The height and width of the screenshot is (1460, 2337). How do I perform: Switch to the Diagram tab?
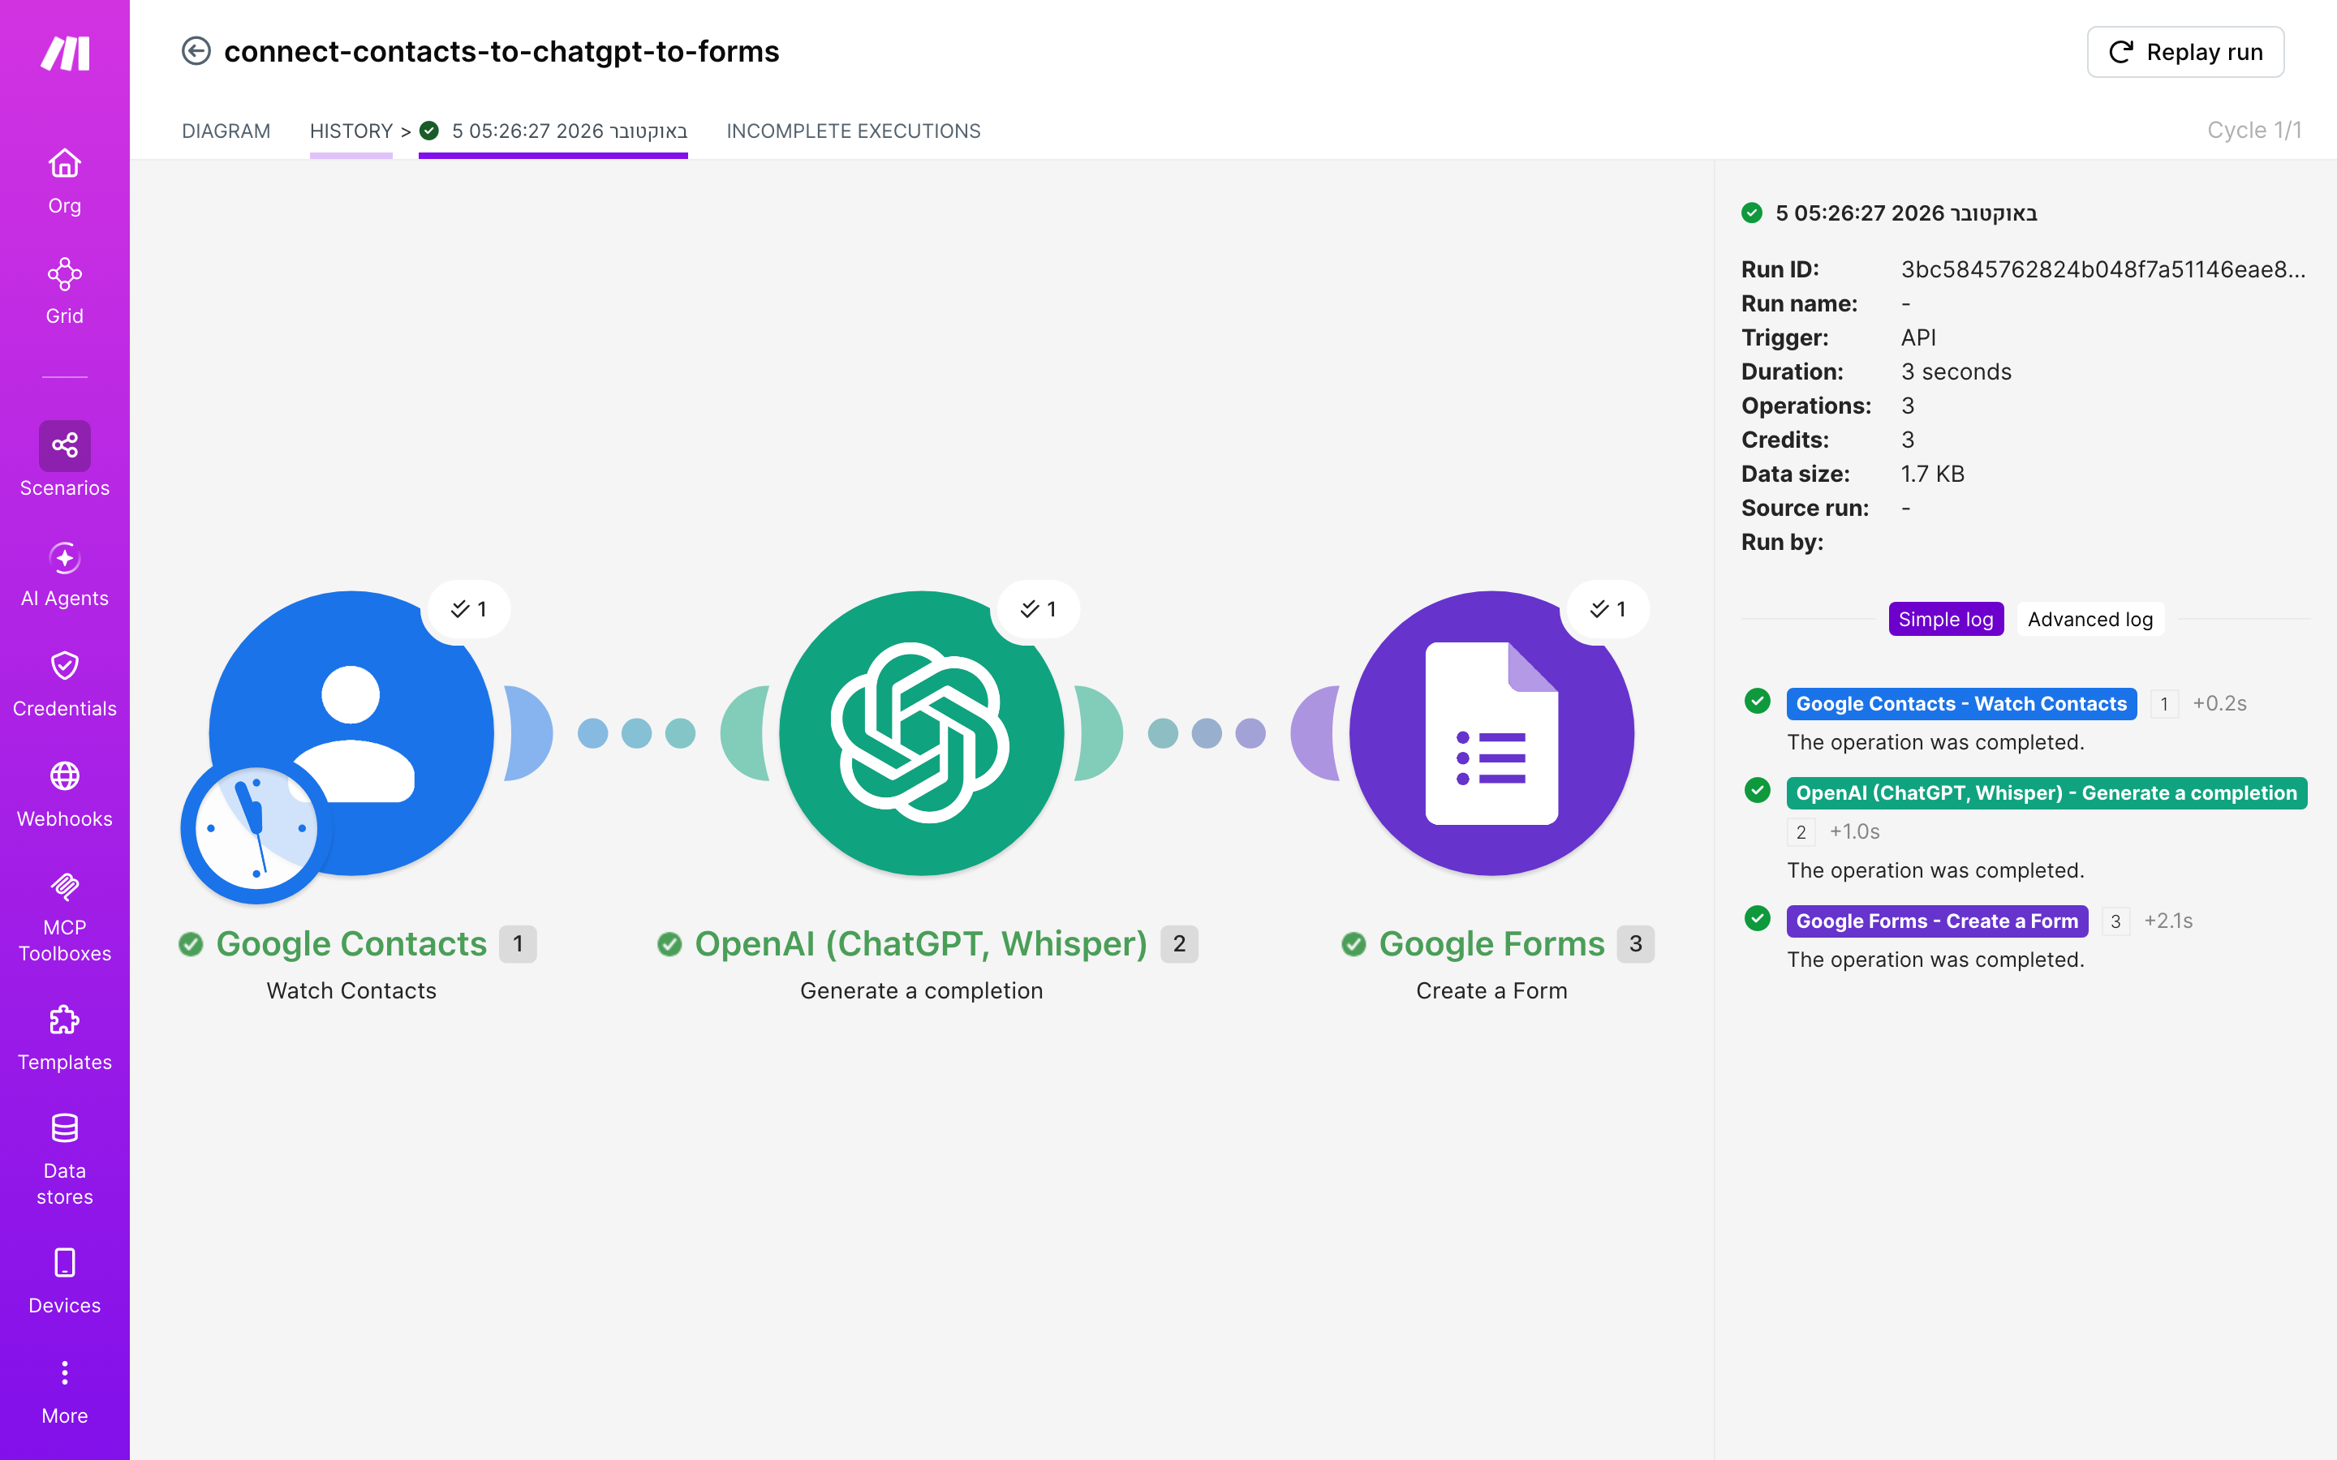point(226,131)
